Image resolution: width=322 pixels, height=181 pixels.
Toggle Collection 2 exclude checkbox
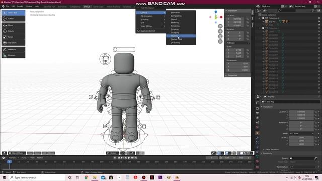[x=263, y=28]
